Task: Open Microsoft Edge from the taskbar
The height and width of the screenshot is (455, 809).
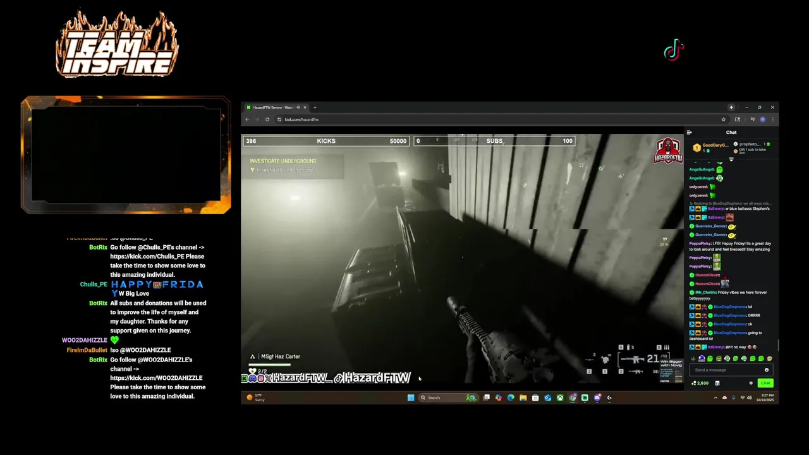Action: pyautogui.click(x=511, y=397)
